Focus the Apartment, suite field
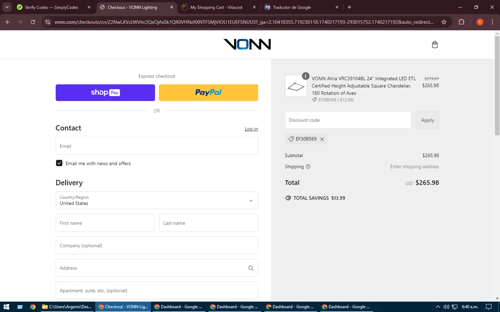Viewport: 500px width, 312px height. [157, 290]
